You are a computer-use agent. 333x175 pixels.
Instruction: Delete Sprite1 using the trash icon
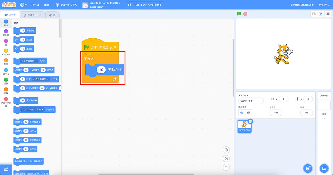click(x=250, y=121)
